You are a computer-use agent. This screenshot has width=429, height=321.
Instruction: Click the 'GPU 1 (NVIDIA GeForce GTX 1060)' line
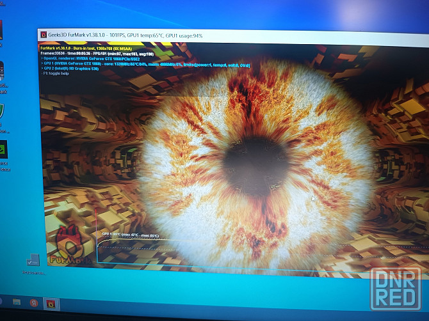point(145,64)
